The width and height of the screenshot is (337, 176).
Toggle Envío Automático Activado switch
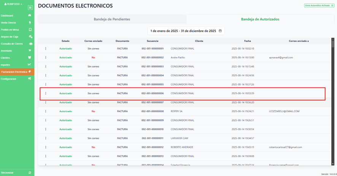[332, 6]
